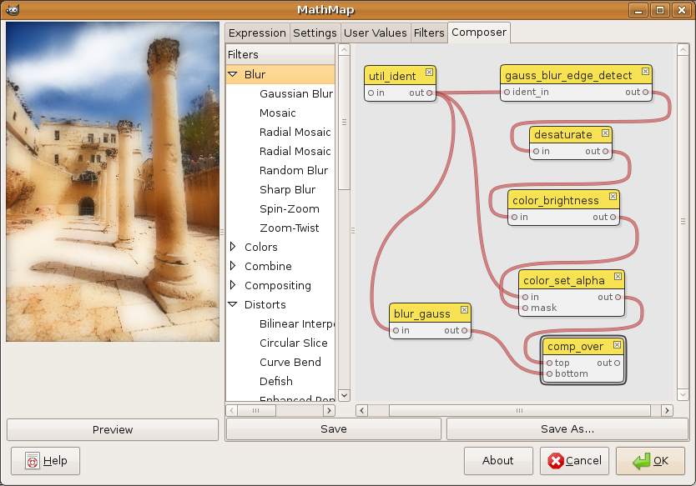
Task: Click the Preview button
Action: tap(113, 429)
